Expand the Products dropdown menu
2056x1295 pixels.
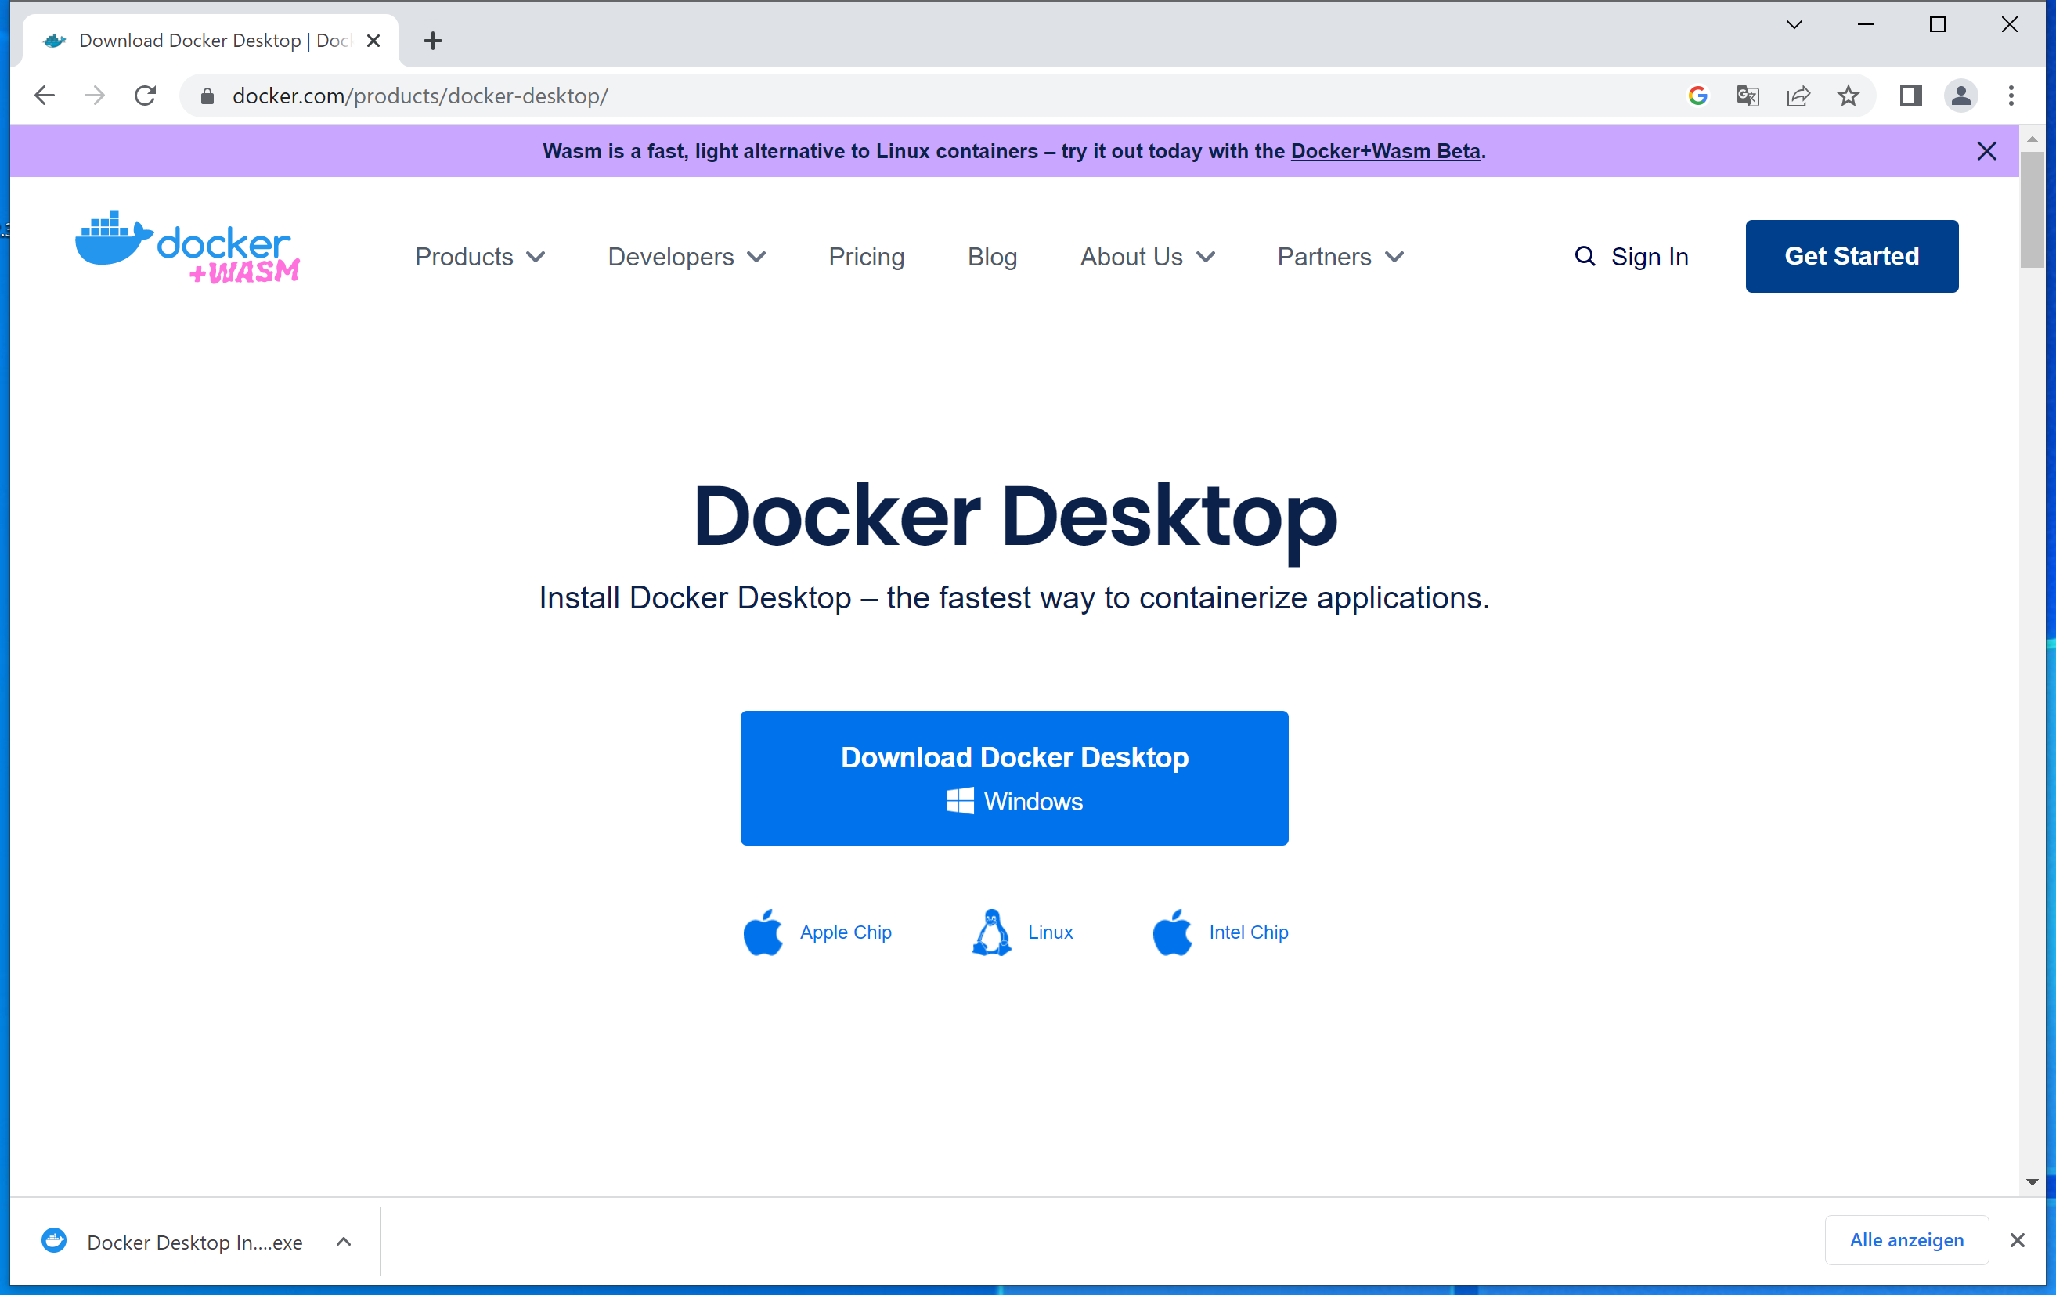tap(479, 257)
